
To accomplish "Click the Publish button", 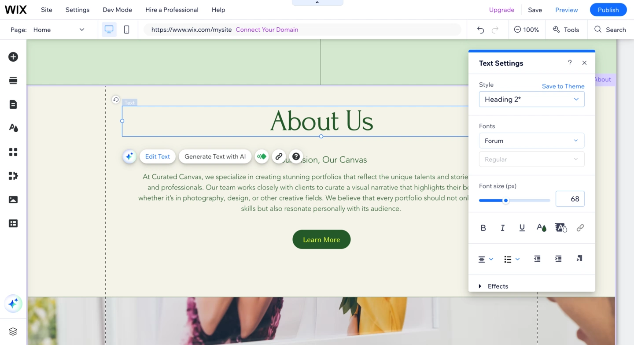I will click(608, 9).
